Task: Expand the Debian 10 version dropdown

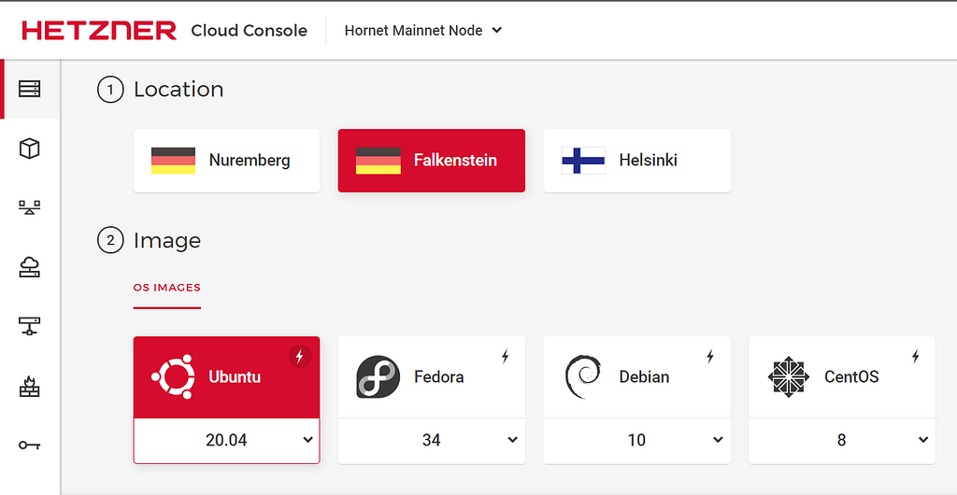Action: pyautogui.click(x=636, y=440)
